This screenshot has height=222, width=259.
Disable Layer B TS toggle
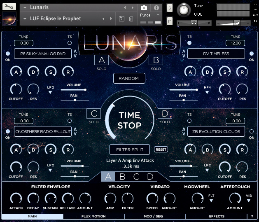(x=189, y=43)
